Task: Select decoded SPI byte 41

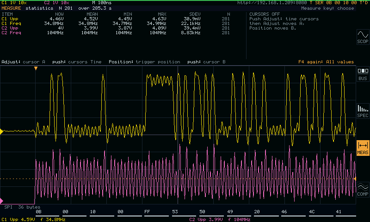Action: click(339, 212)
